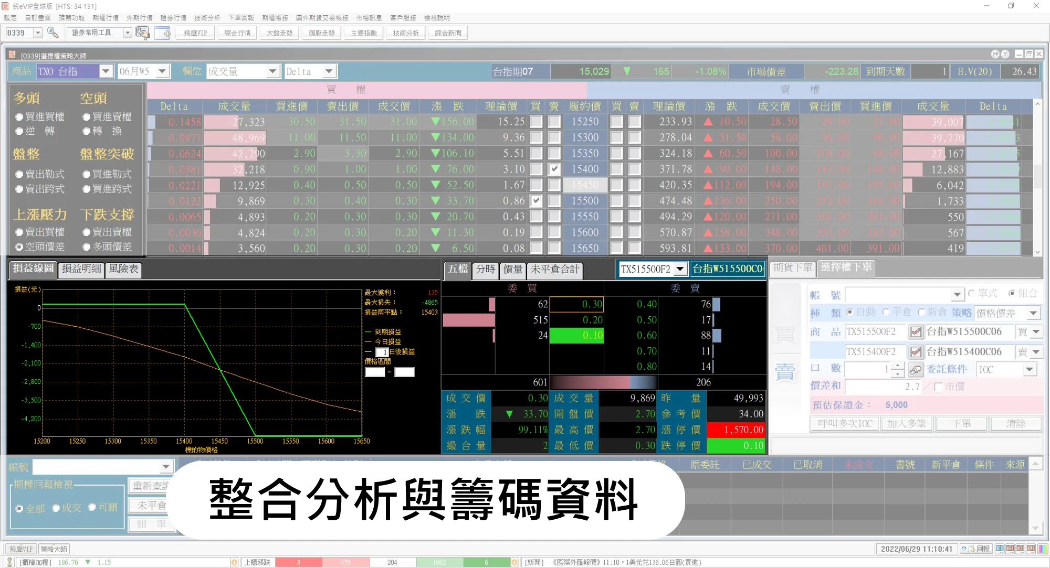Click the add new window icon
1050x568 pixels.
click(x=162, y=33)
